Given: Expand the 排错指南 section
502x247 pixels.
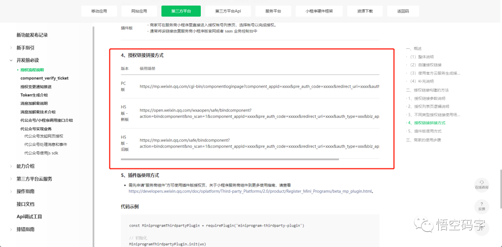Looking at the screenshot, I should (12, 229).
